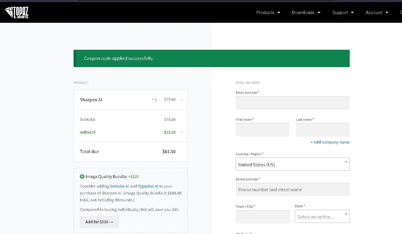Remove Sharpen AI from the cart
This screenshot has height=234, width=402.
pos(182,99)
